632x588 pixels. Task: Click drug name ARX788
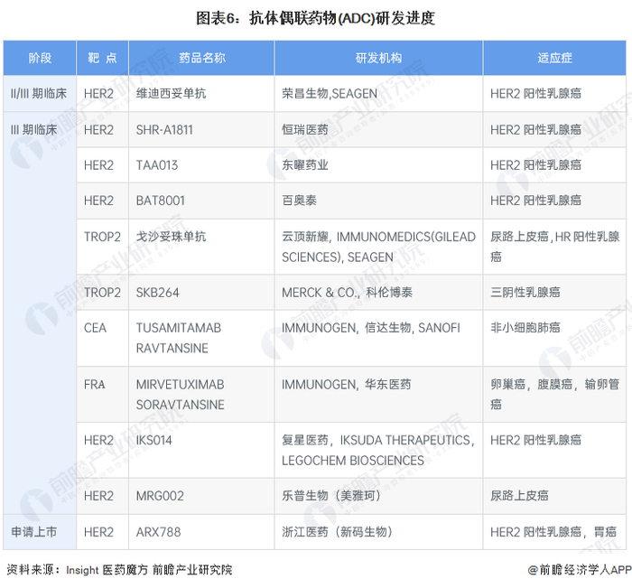point(158,532)
